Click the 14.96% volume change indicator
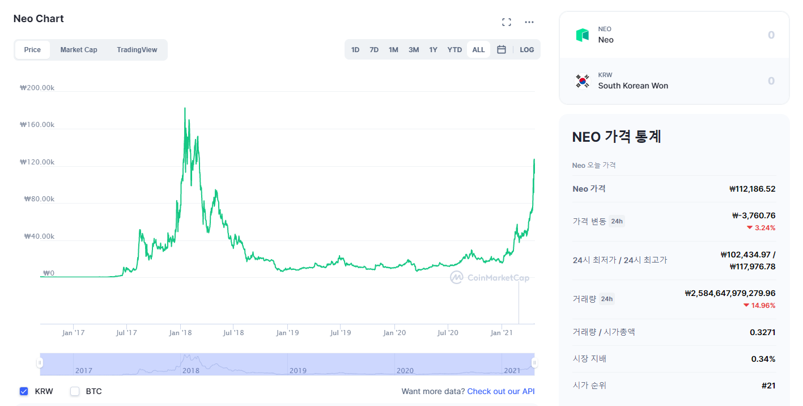 tap(759, 306)
